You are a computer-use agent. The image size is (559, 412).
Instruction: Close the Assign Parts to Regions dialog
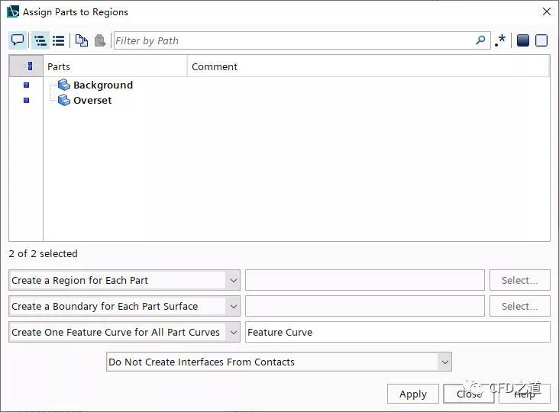(x=546, y=11)
